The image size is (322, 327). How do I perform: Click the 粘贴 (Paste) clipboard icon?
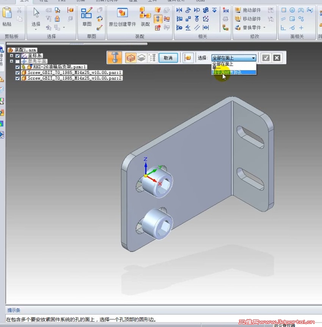coord(7,13)
